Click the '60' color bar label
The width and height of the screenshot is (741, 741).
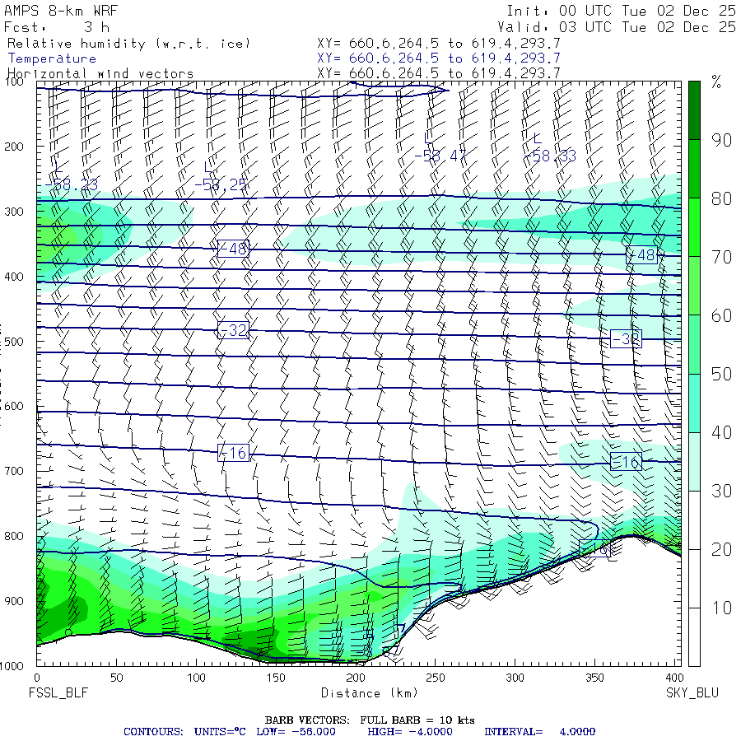pyautogui.click(x=721, y=316)
